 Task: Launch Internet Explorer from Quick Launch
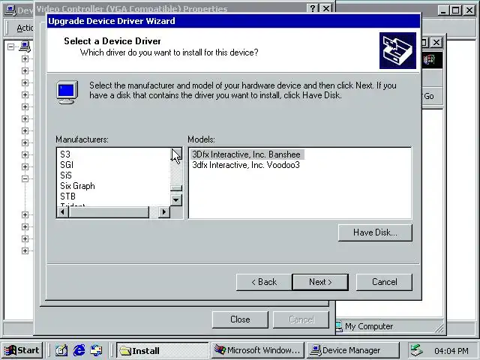(x=79, y=350)
